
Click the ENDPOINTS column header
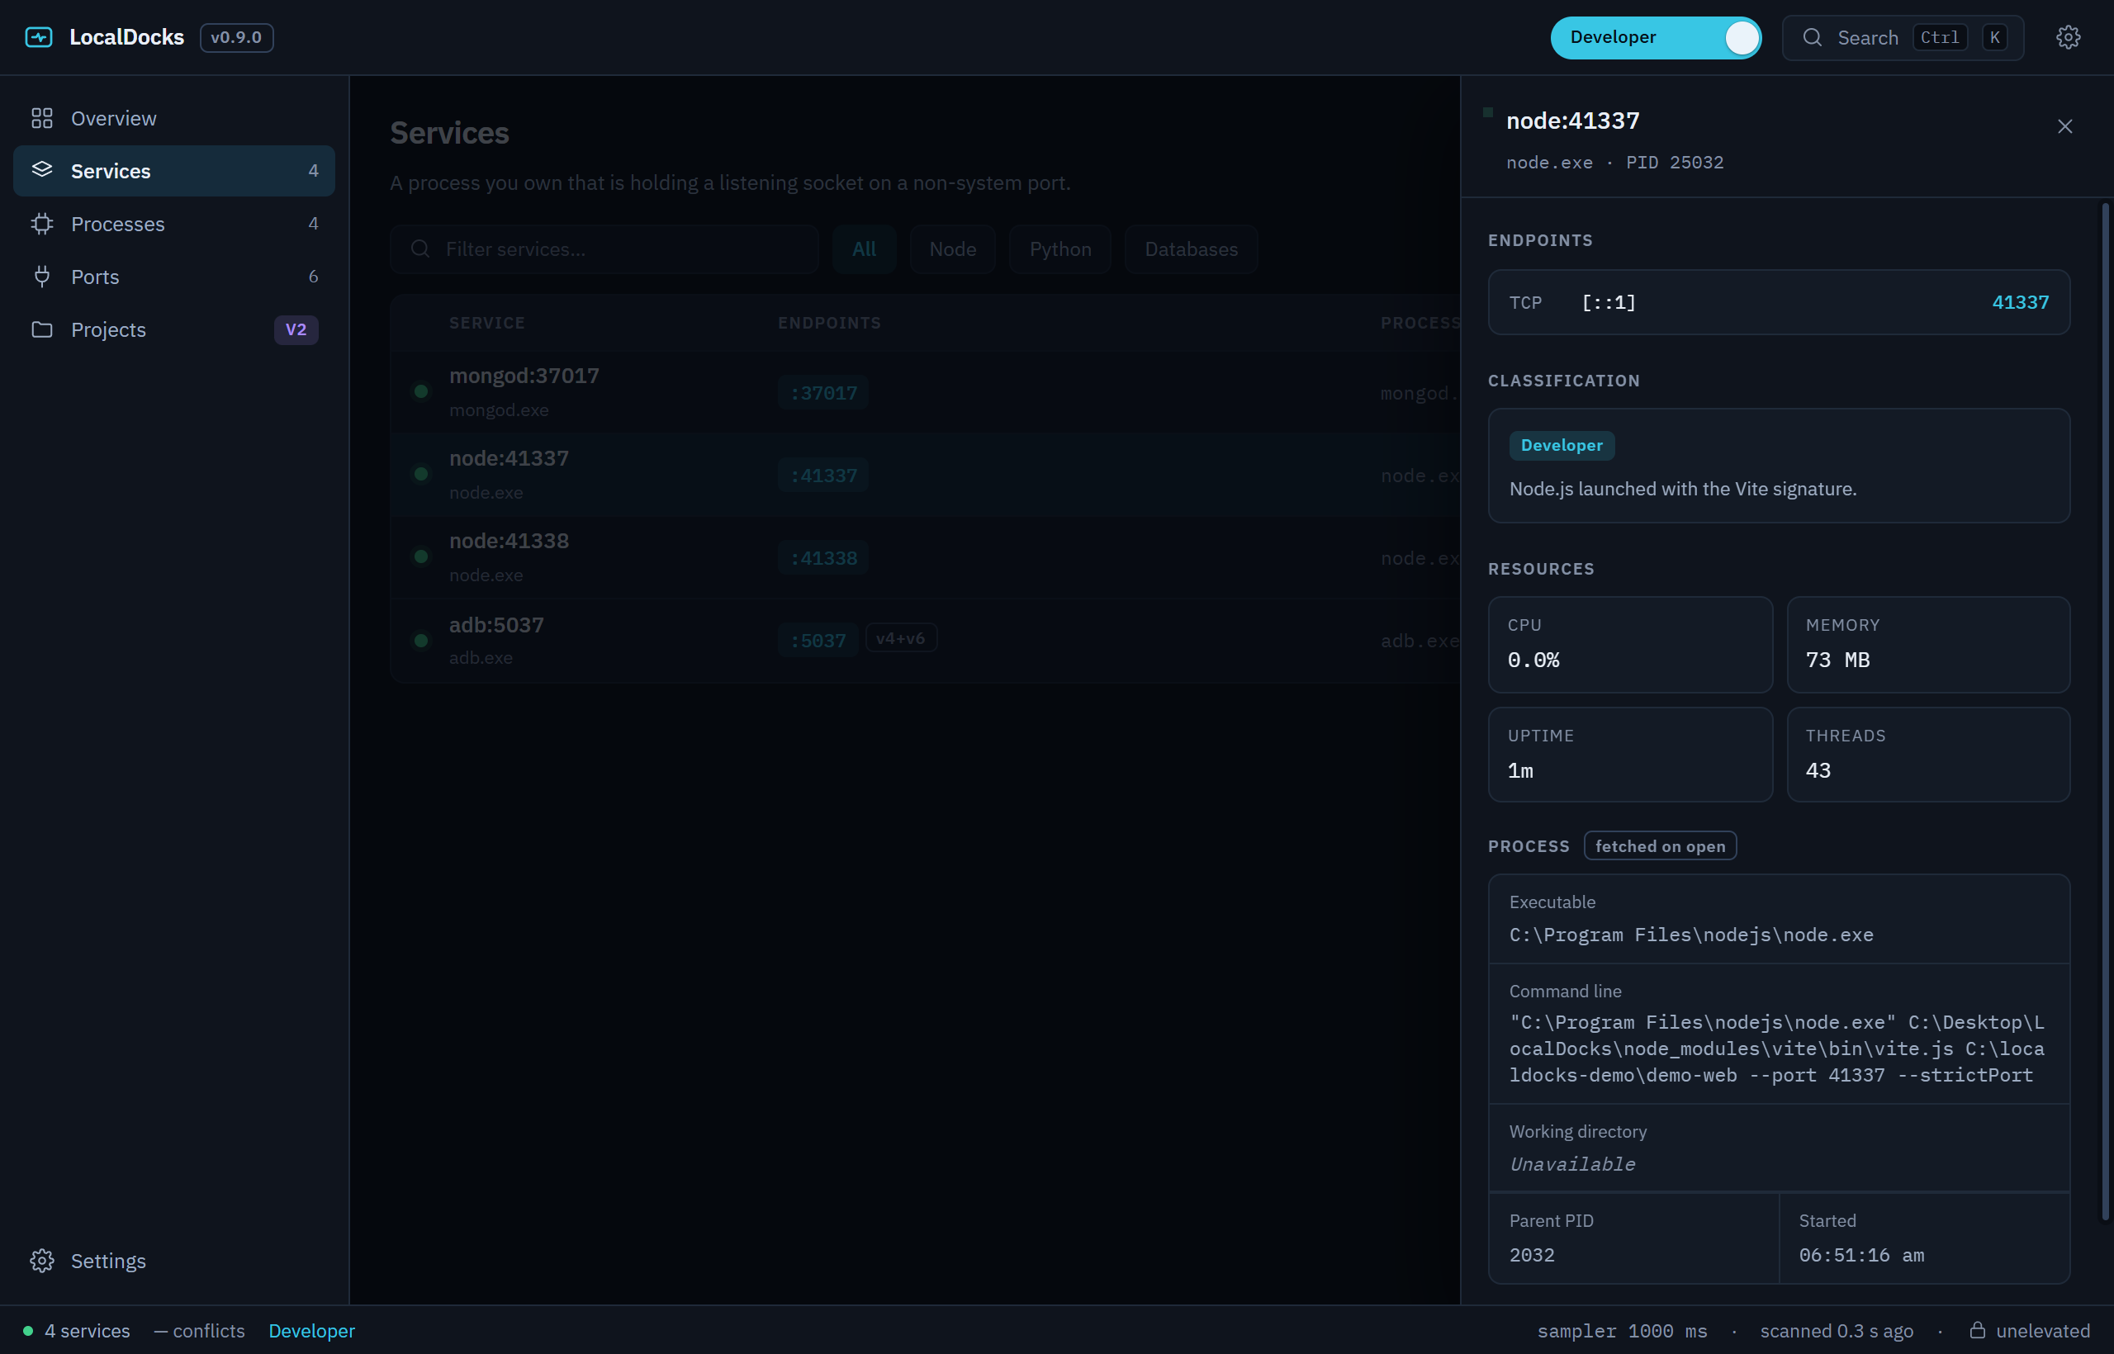pyautogui.click(x=829, y=323)
